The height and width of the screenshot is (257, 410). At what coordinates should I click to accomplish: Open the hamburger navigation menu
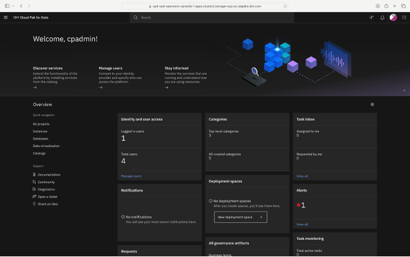click(x=6, y=17)
